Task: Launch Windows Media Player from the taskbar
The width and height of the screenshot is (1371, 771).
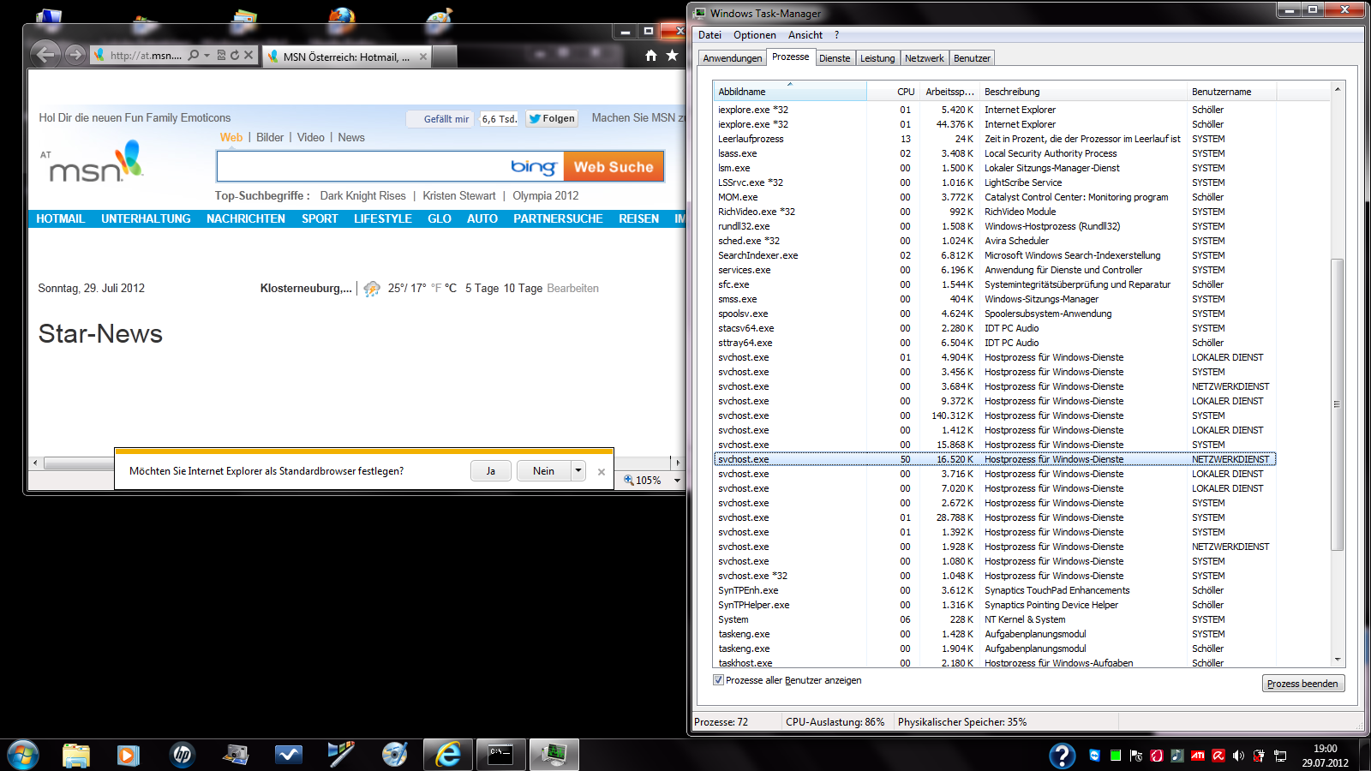Action: (128, 755)
